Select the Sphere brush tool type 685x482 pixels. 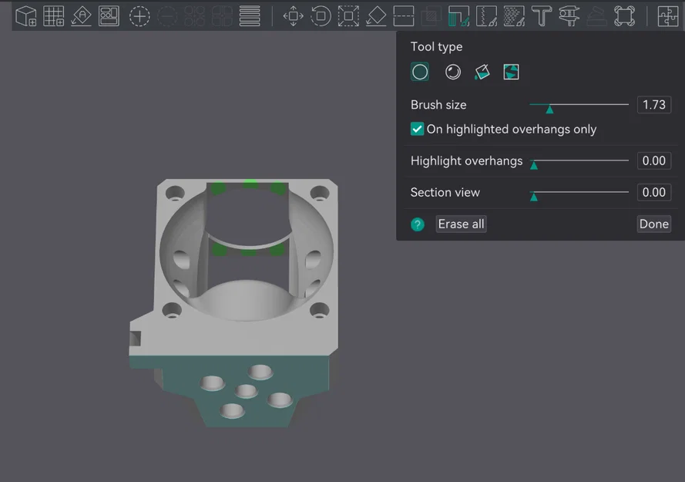pos(452,72)
